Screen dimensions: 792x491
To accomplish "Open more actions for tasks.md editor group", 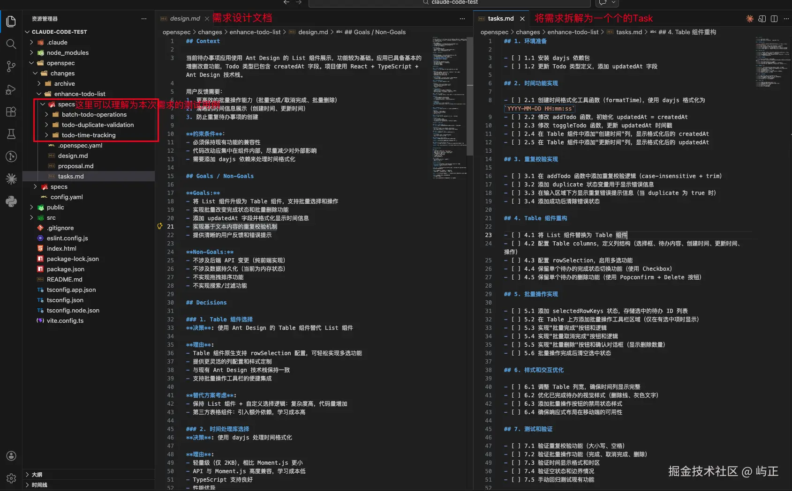I will (x=786, y=19).
